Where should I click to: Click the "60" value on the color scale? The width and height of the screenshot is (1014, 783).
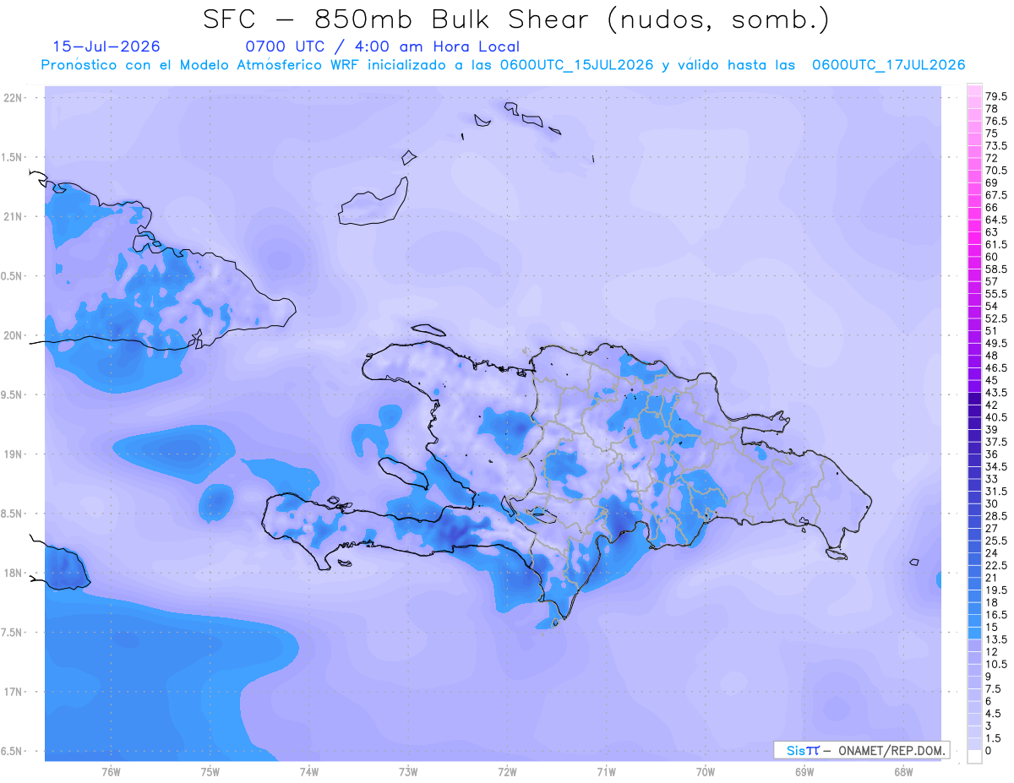tap(992, 257)
